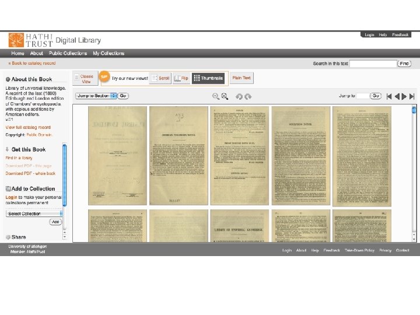The width and height of the screenshot is (420, 315).
Task: Click Go next to the Jump to field
Action: [376, 96]
